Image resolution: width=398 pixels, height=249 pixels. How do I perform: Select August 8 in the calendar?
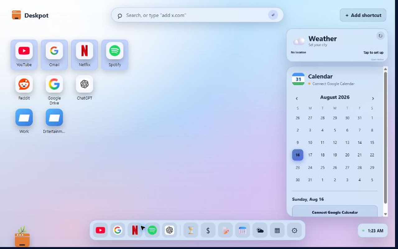[372, 130]
